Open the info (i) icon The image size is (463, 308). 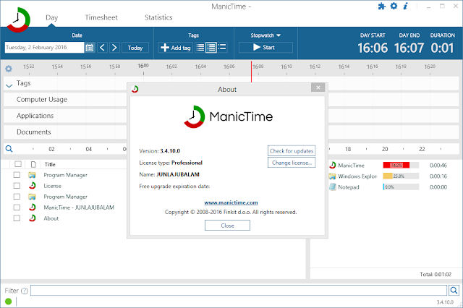(406, 6)
